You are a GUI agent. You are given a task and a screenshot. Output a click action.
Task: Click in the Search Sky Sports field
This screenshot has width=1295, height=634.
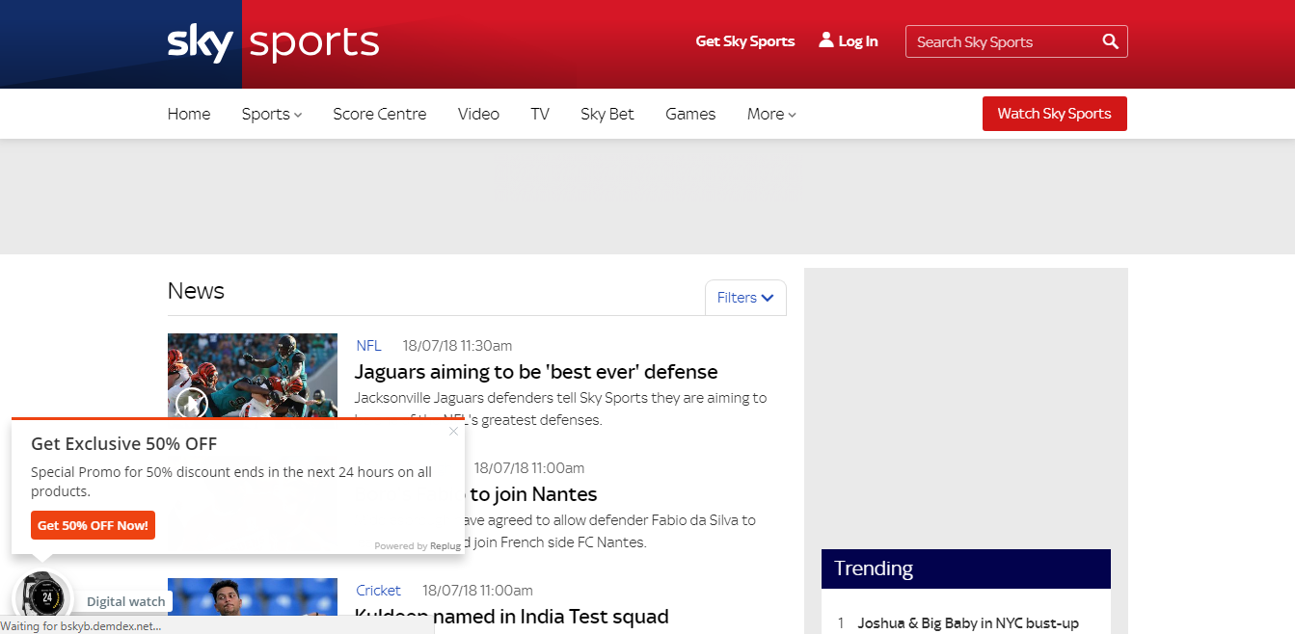[x=1003, y=41]
